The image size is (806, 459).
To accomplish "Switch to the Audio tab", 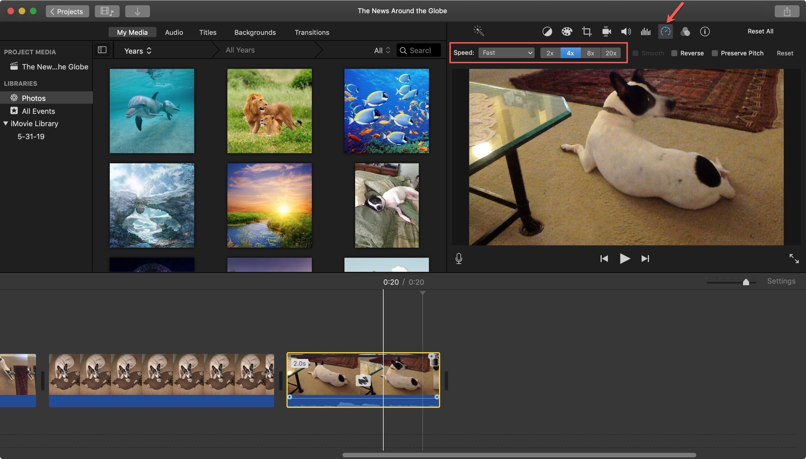I will pyautogui.click(x=174, y=32).
